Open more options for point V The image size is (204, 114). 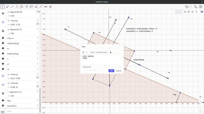(x=38, y=83)
